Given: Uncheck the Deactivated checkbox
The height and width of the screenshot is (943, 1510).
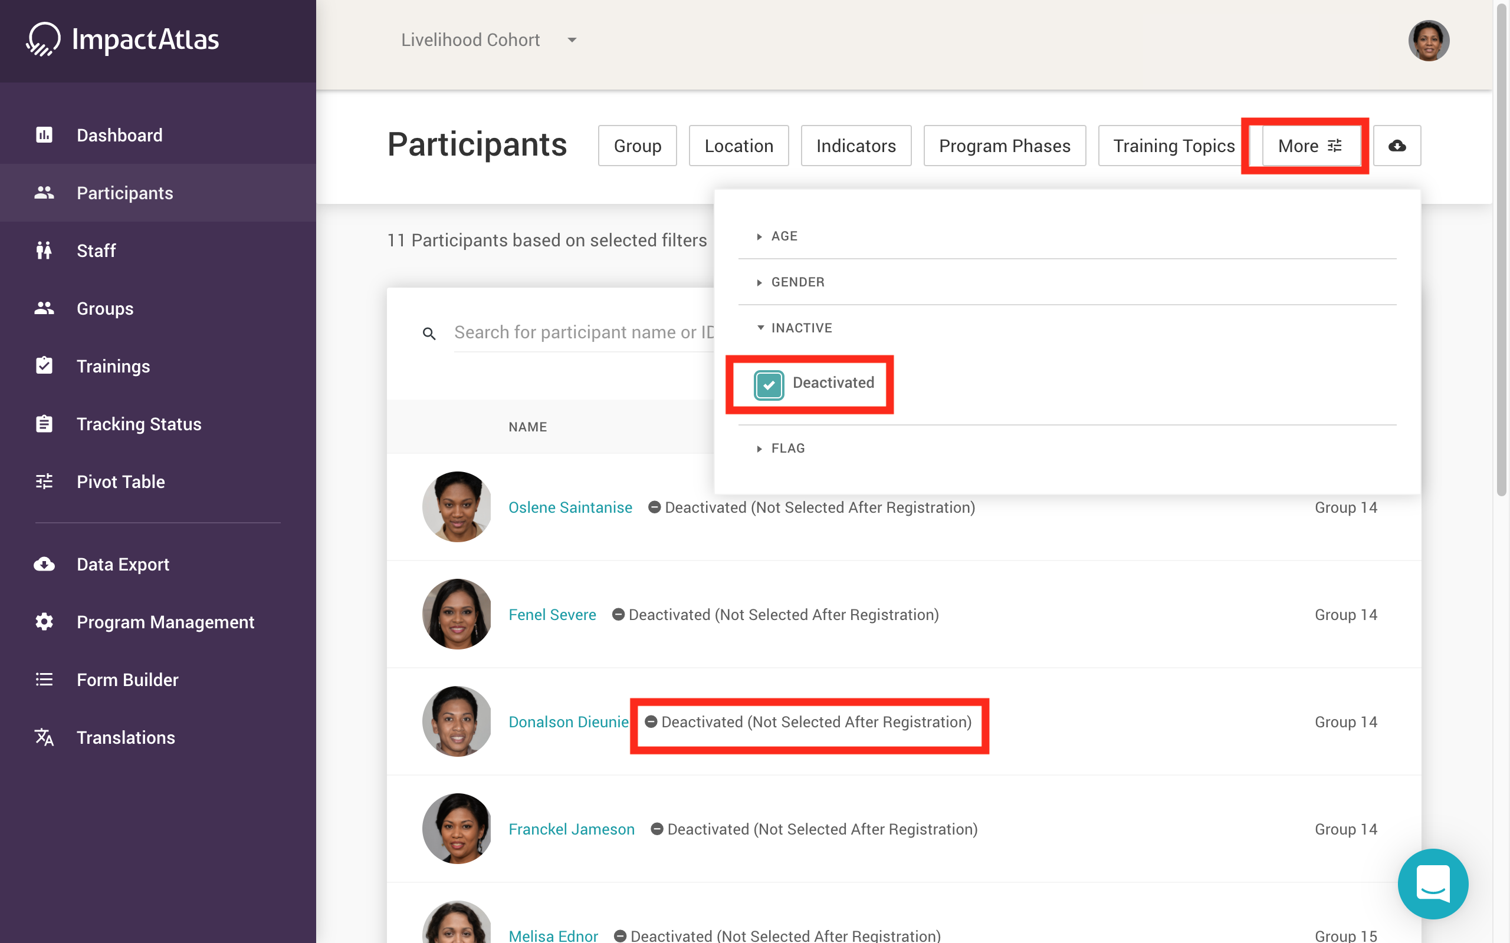Looking at the screenshot, I should (x=769, y=384).
